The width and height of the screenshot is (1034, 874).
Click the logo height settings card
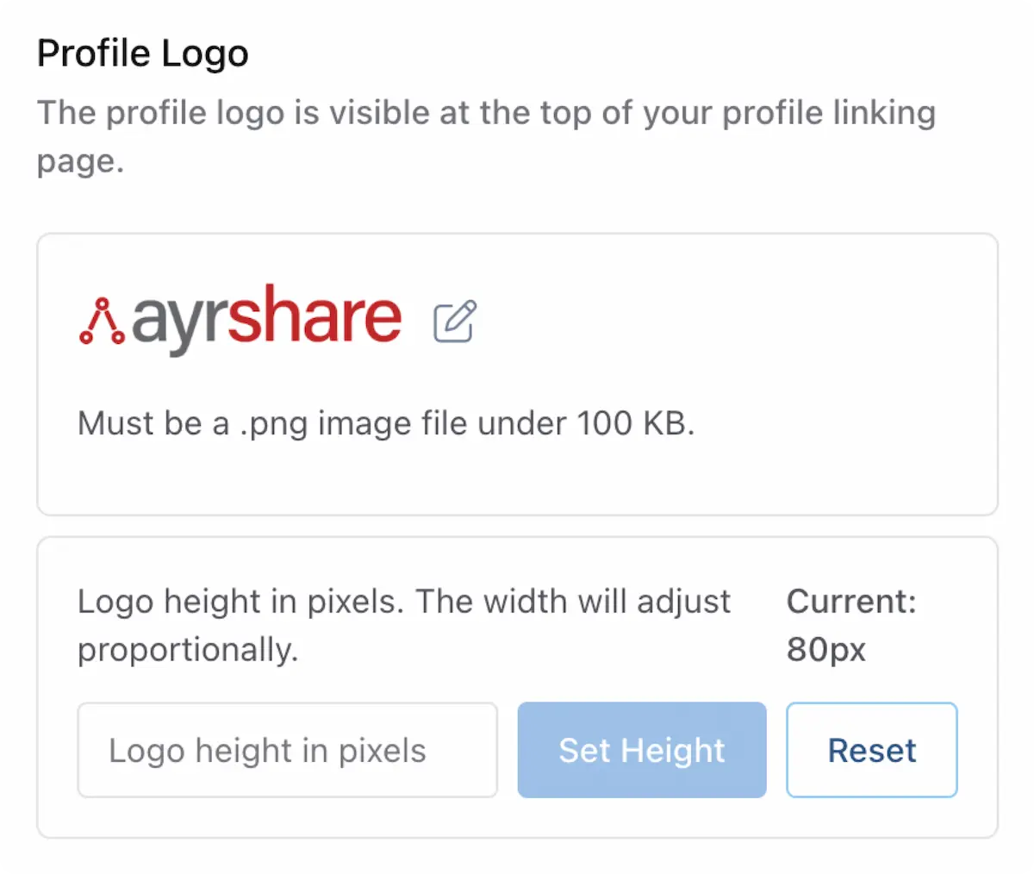tap(517, 684)
